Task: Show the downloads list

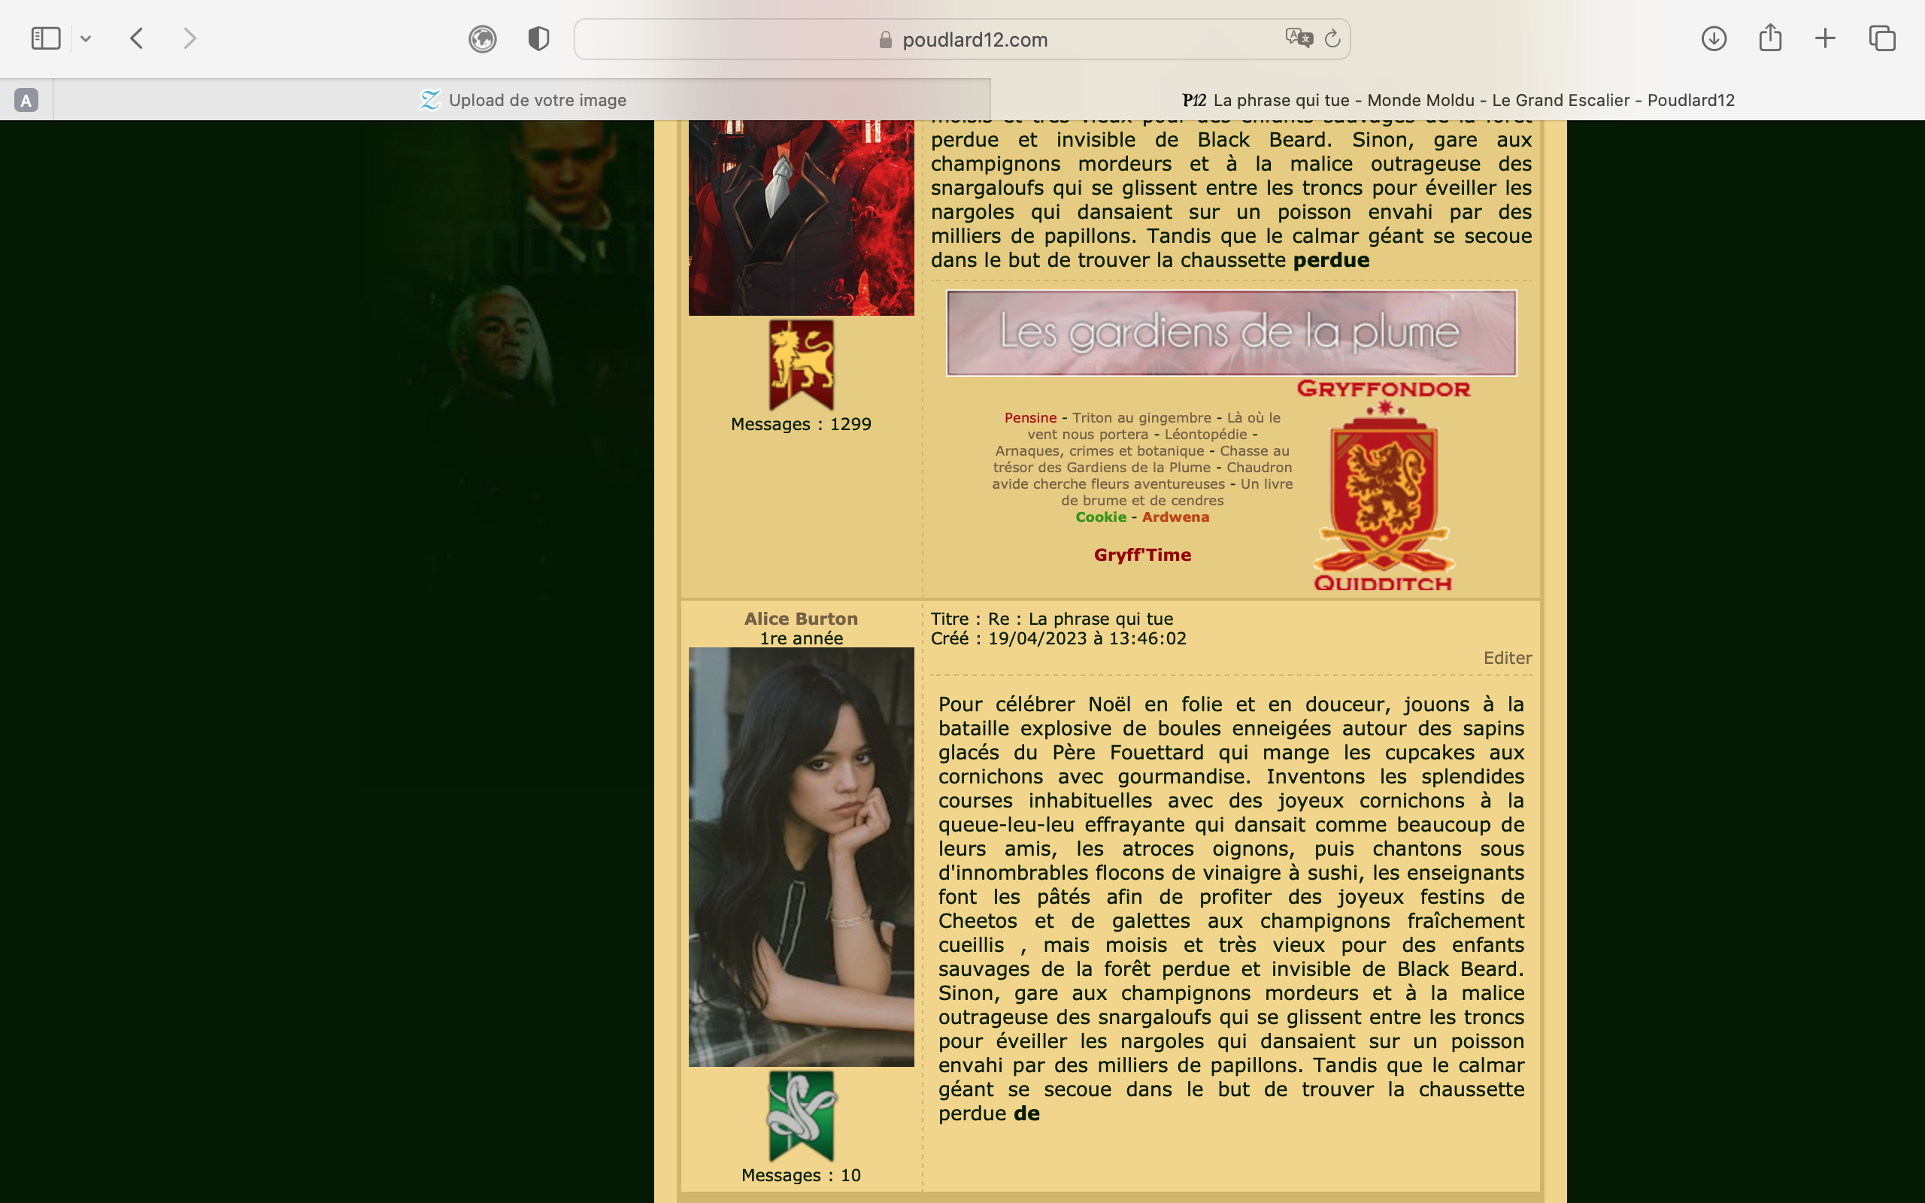Action: tap(1714, 38)
